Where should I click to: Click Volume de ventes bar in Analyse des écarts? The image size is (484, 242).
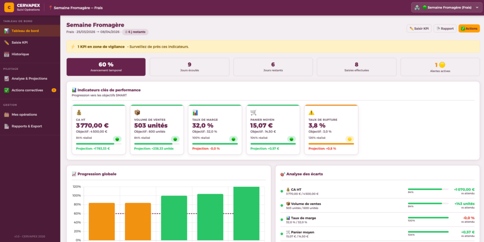coord(428,203)
